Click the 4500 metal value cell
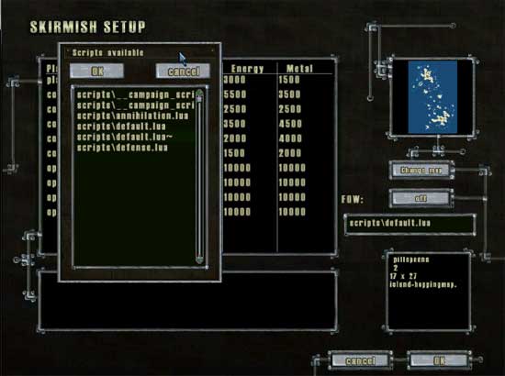The image size is (505, 376). pyautogui.click(x=290, y=124)
